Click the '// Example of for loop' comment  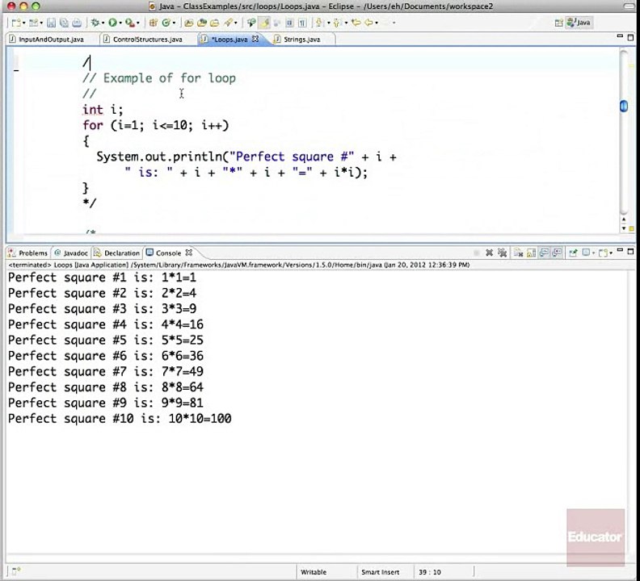159,78
